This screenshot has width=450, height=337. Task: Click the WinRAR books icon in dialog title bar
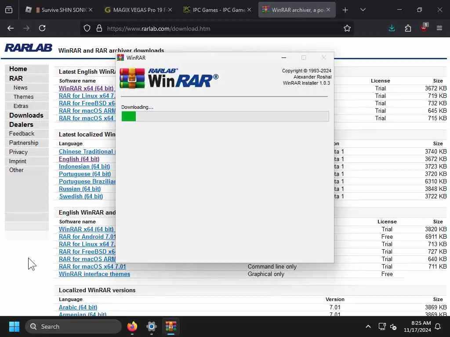point(120,57)
